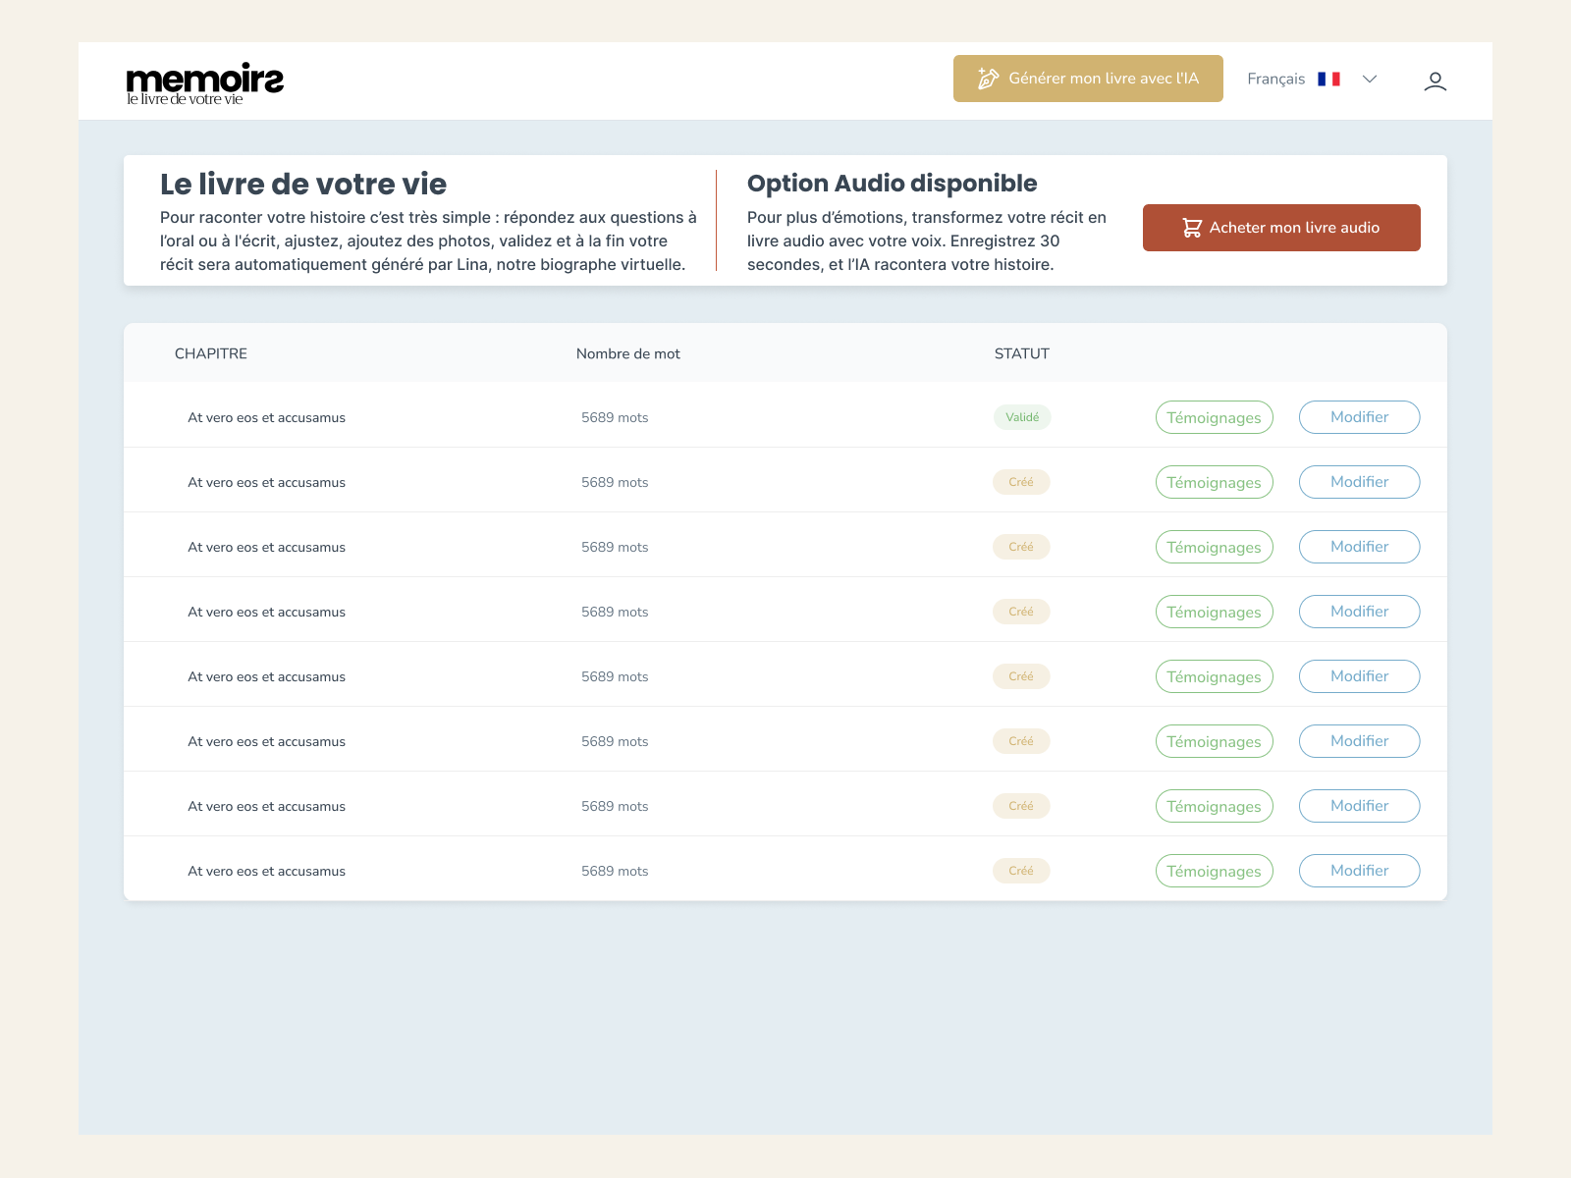Open the user account profile icon
1571x1178 pixels.
(1436, 81)
